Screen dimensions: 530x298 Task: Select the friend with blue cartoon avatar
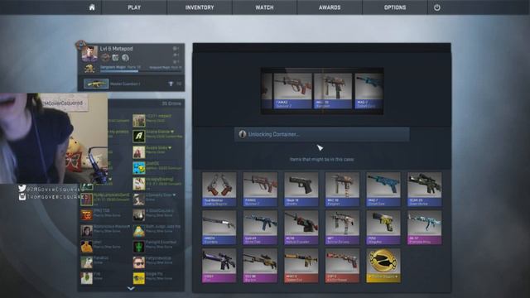point(138,168)
